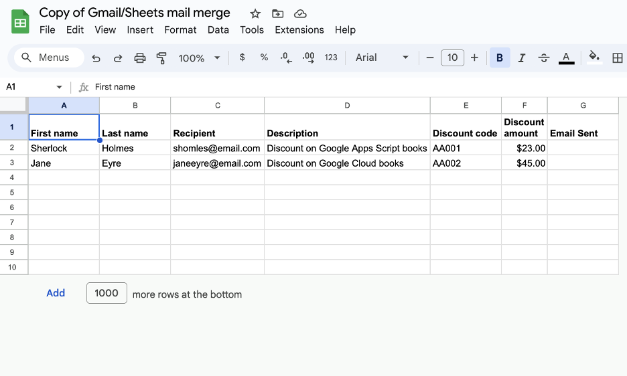This screenshot has width=627, height=376.
Task: Check cloud save status icon
Action: (x=300, y=14)
